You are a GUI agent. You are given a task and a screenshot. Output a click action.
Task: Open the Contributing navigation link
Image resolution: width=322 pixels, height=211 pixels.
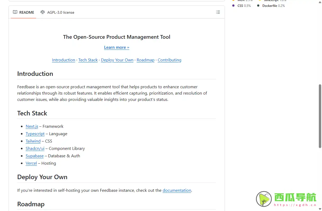pyautogui.click(x=169, y=60)
